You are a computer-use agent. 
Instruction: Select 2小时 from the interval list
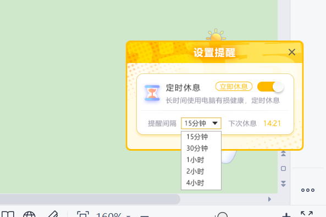pyautogui.click(x=201, y=172)
